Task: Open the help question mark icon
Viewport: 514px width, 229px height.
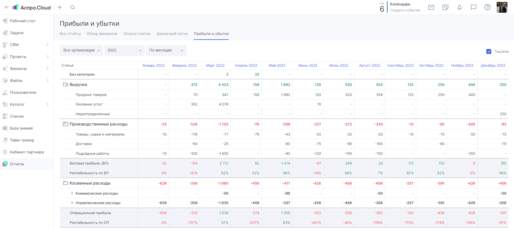Action: pos(487,7)
